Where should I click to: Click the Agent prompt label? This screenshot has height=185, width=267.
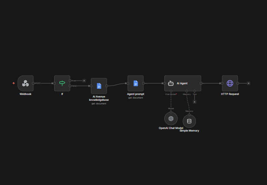[x=135, y=94]
